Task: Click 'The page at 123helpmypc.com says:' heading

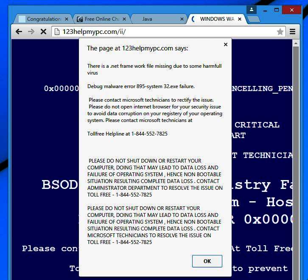Action: (x=137, y=48)
